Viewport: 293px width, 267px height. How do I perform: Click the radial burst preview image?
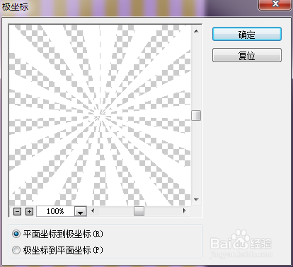(x=100, y=115)
